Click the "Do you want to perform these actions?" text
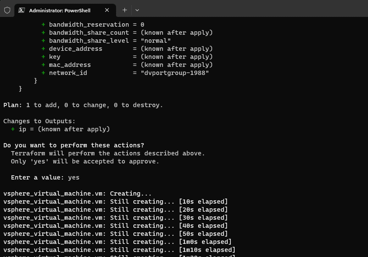This screenshot has height=257, width=368. (74, 145)
